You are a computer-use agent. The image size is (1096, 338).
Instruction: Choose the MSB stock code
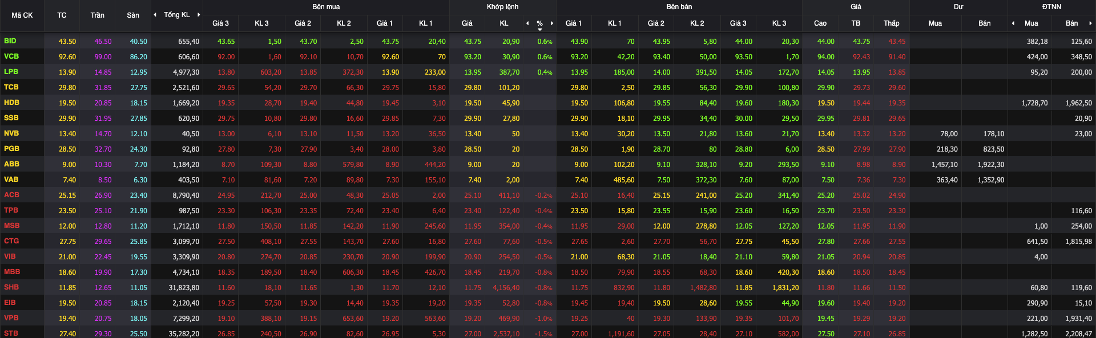11,226
